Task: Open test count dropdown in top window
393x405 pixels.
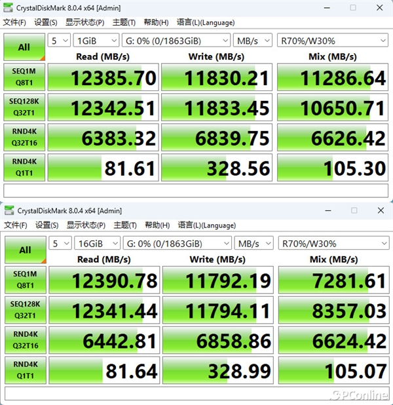Action: 59,41
